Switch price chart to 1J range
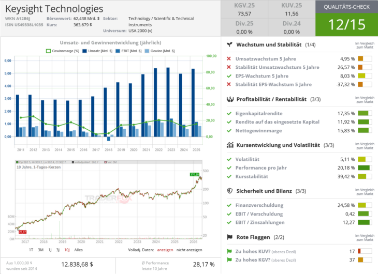This screenshot has width=378, height=274. 50,250
